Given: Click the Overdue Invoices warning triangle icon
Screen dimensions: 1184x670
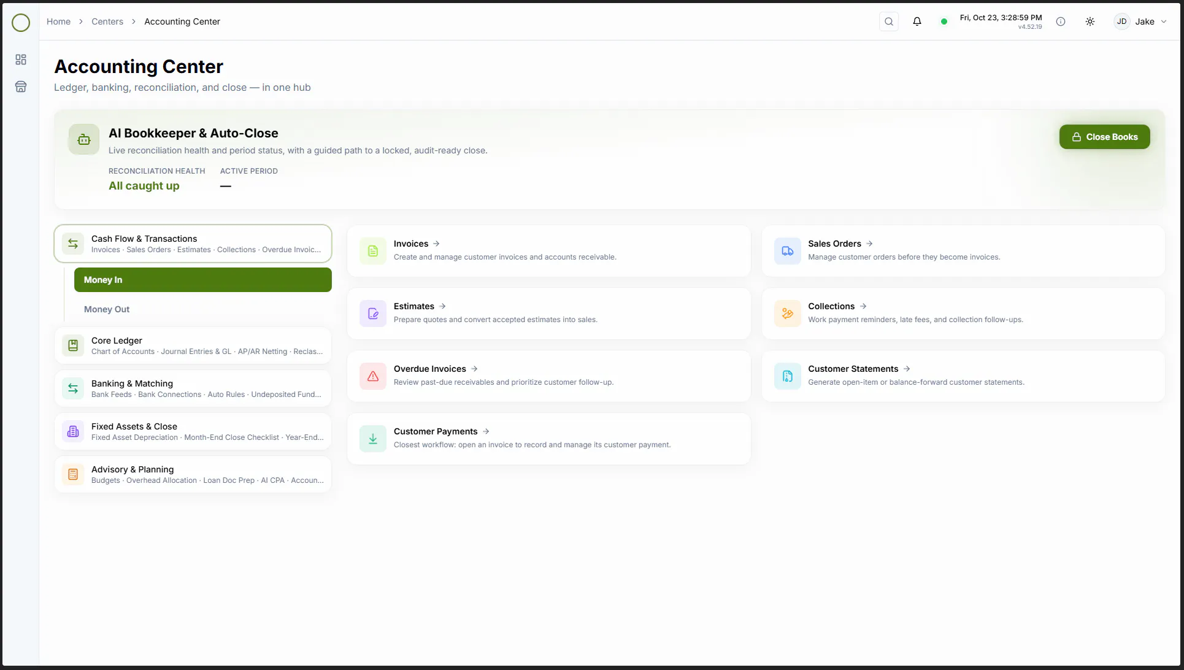Looking at the screenshot, I should tap(373, 376).
